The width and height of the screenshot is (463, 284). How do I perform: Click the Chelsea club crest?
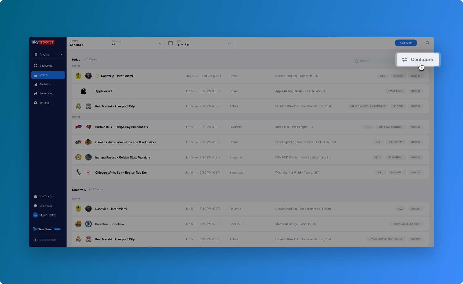88,224
